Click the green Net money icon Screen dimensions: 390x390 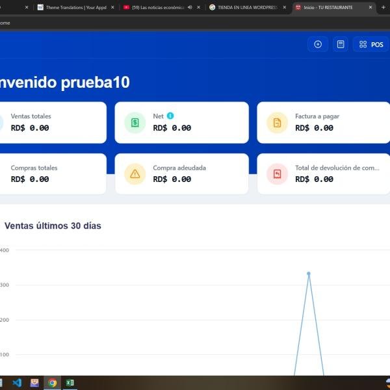coord(135,122)
